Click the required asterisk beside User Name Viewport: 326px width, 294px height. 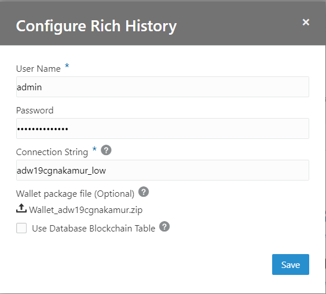coord(67,65)
